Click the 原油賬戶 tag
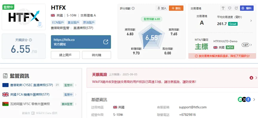This screenshot has width=258, height=118. [x=89, y=22]
